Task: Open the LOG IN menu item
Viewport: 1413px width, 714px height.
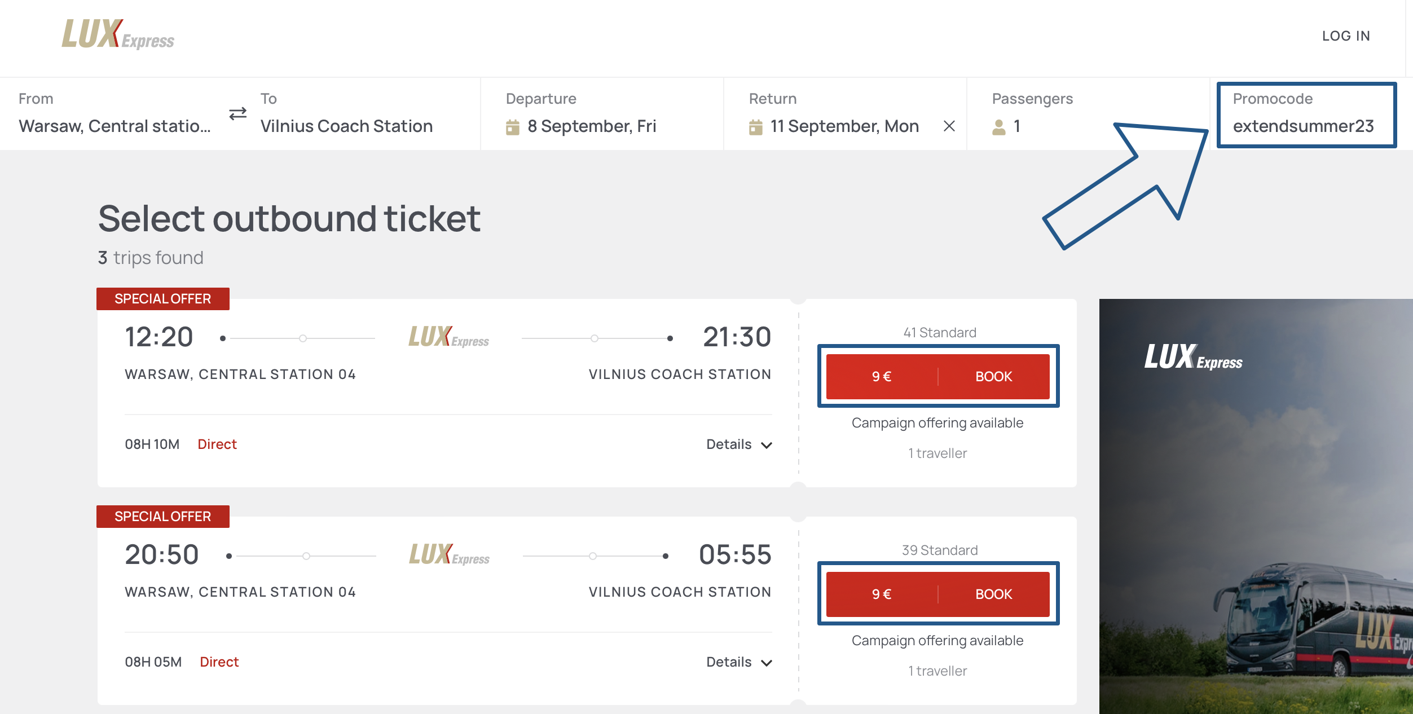Action: (x=1345, y=36)
